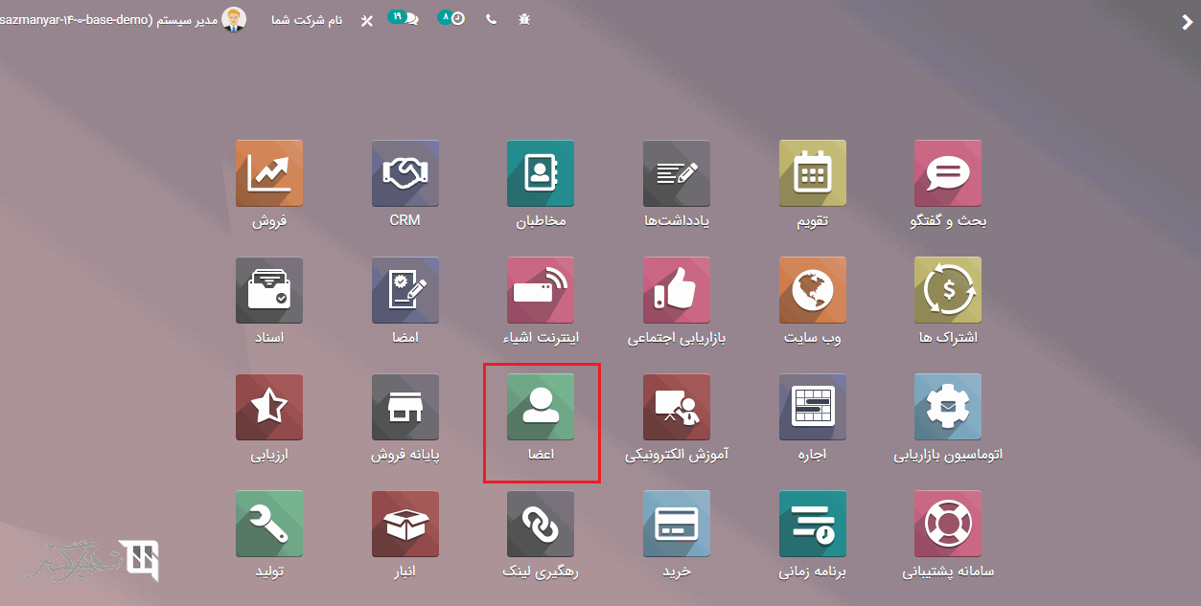Open the debug bug icon menu
Screen dimensions: 1201x606
(523, 19)
